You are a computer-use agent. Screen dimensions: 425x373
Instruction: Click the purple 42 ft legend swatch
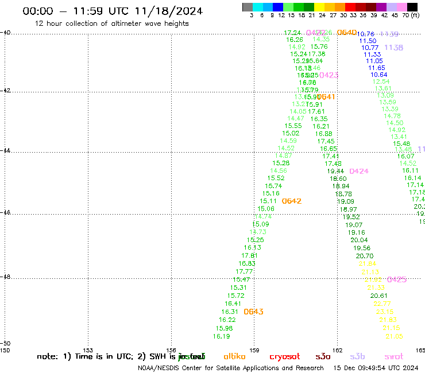381,7
